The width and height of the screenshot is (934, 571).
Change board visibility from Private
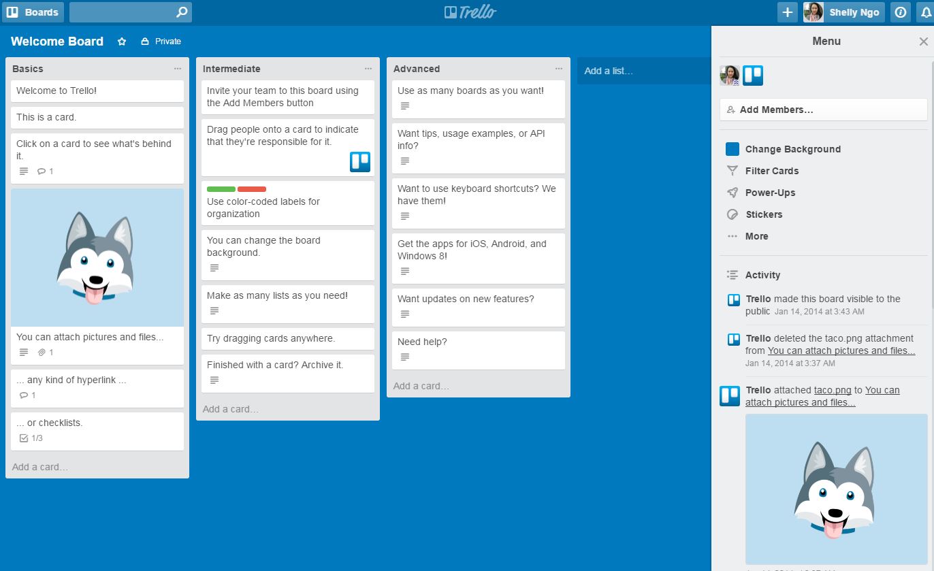point(161,42)
